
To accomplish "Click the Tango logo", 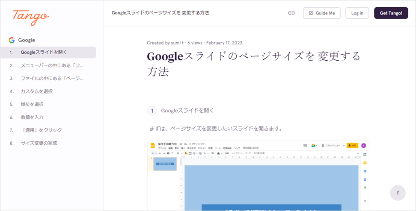I will [31, 17].
